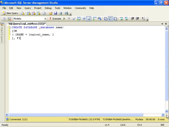Display the Estimated Execution Plan
The width and height of the screenshot is (169, 127).
(79, 19)
